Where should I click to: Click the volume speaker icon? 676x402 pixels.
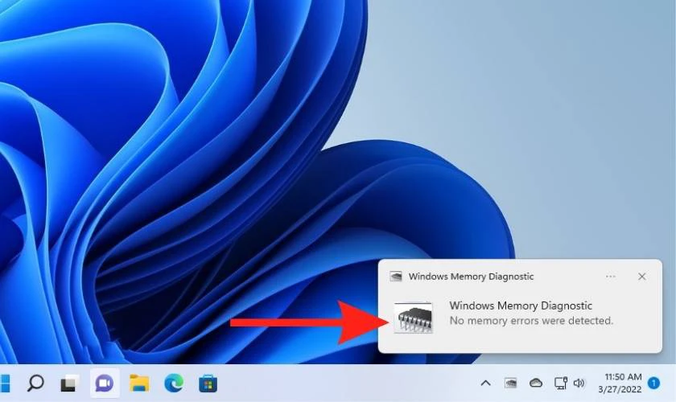(x=579, y=384)
